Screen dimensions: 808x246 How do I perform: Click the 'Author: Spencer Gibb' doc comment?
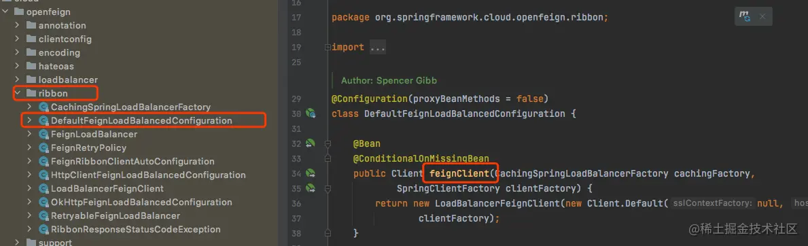(x=389, y=81)
